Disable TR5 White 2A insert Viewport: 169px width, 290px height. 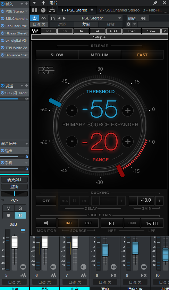(x=2, y=48)
